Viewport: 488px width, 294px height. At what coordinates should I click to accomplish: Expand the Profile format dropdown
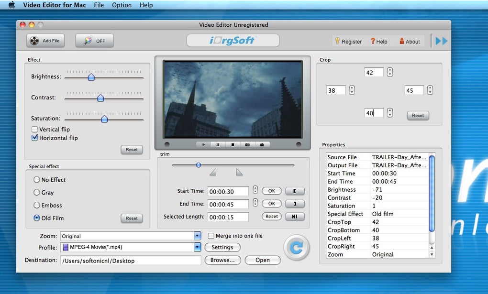point(197,247)
